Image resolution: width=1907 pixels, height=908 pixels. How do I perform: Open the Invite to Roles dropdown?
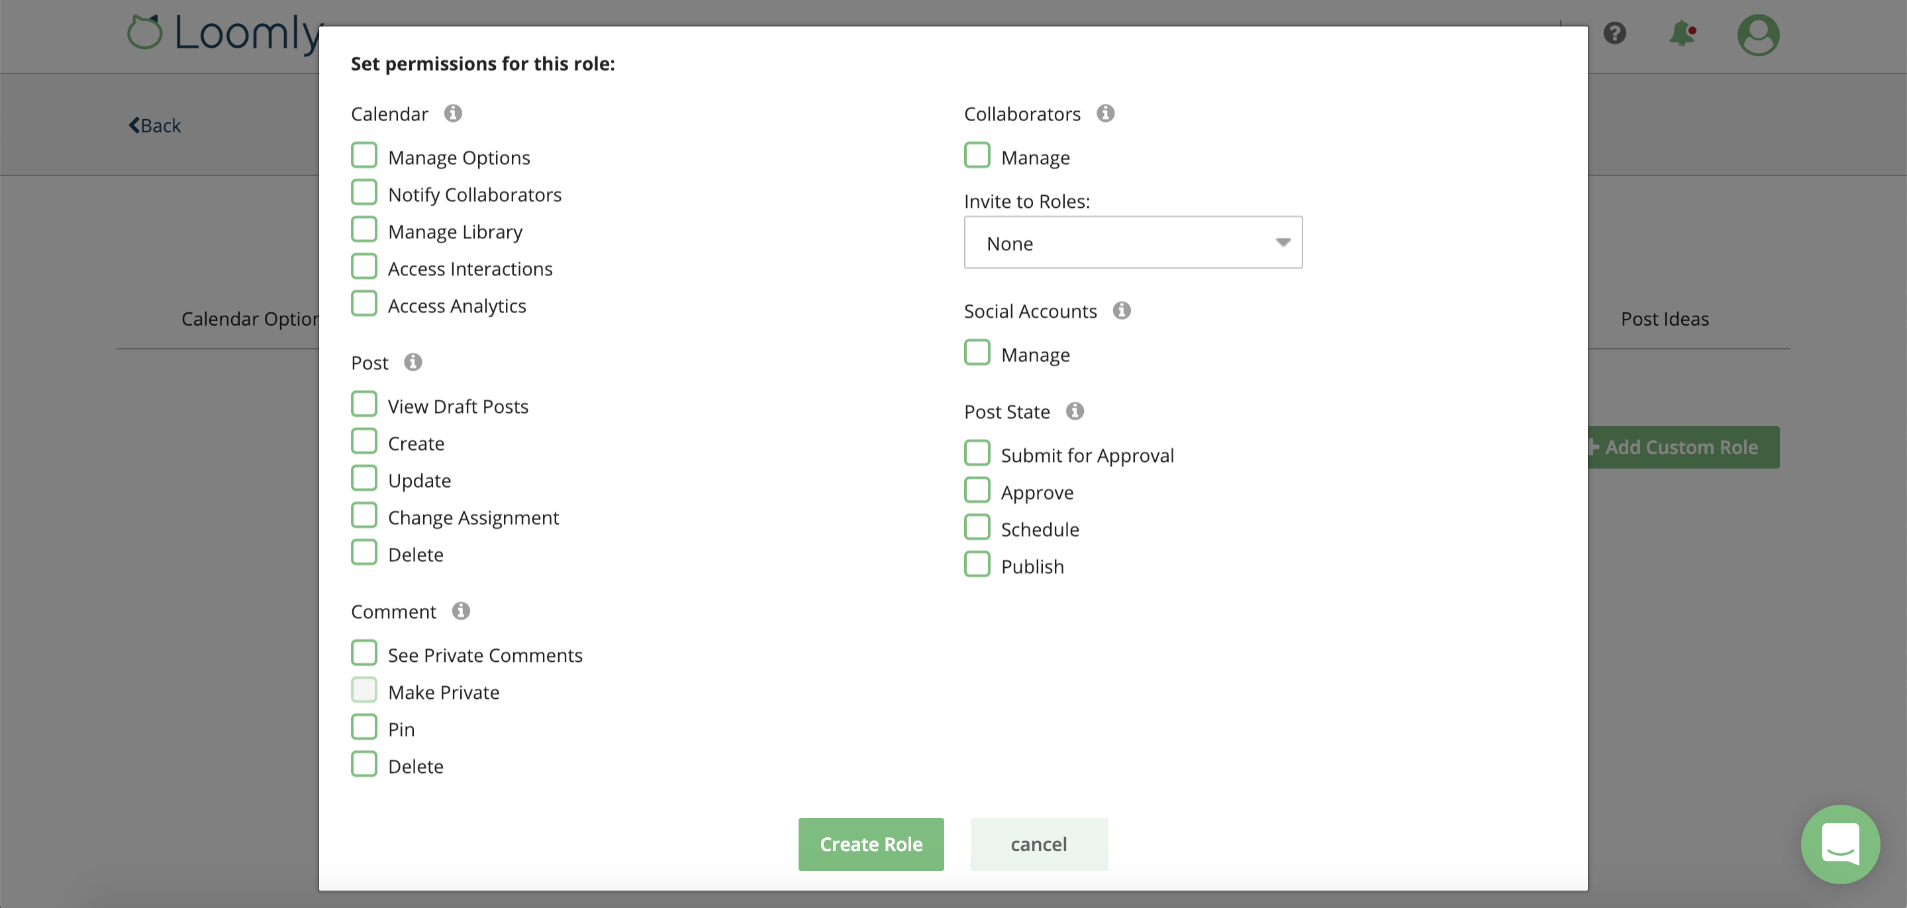(1133, 243)
